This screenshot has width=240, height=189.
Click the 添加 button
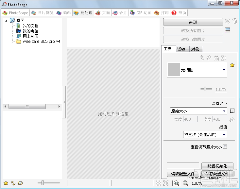click(x=193, y=22)
